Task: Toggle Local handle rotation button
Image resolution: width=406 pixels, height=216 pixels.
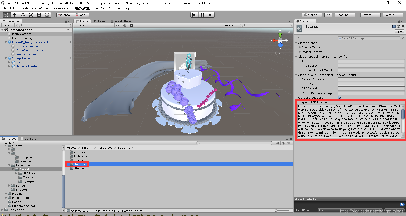Action: pos(81,15)
